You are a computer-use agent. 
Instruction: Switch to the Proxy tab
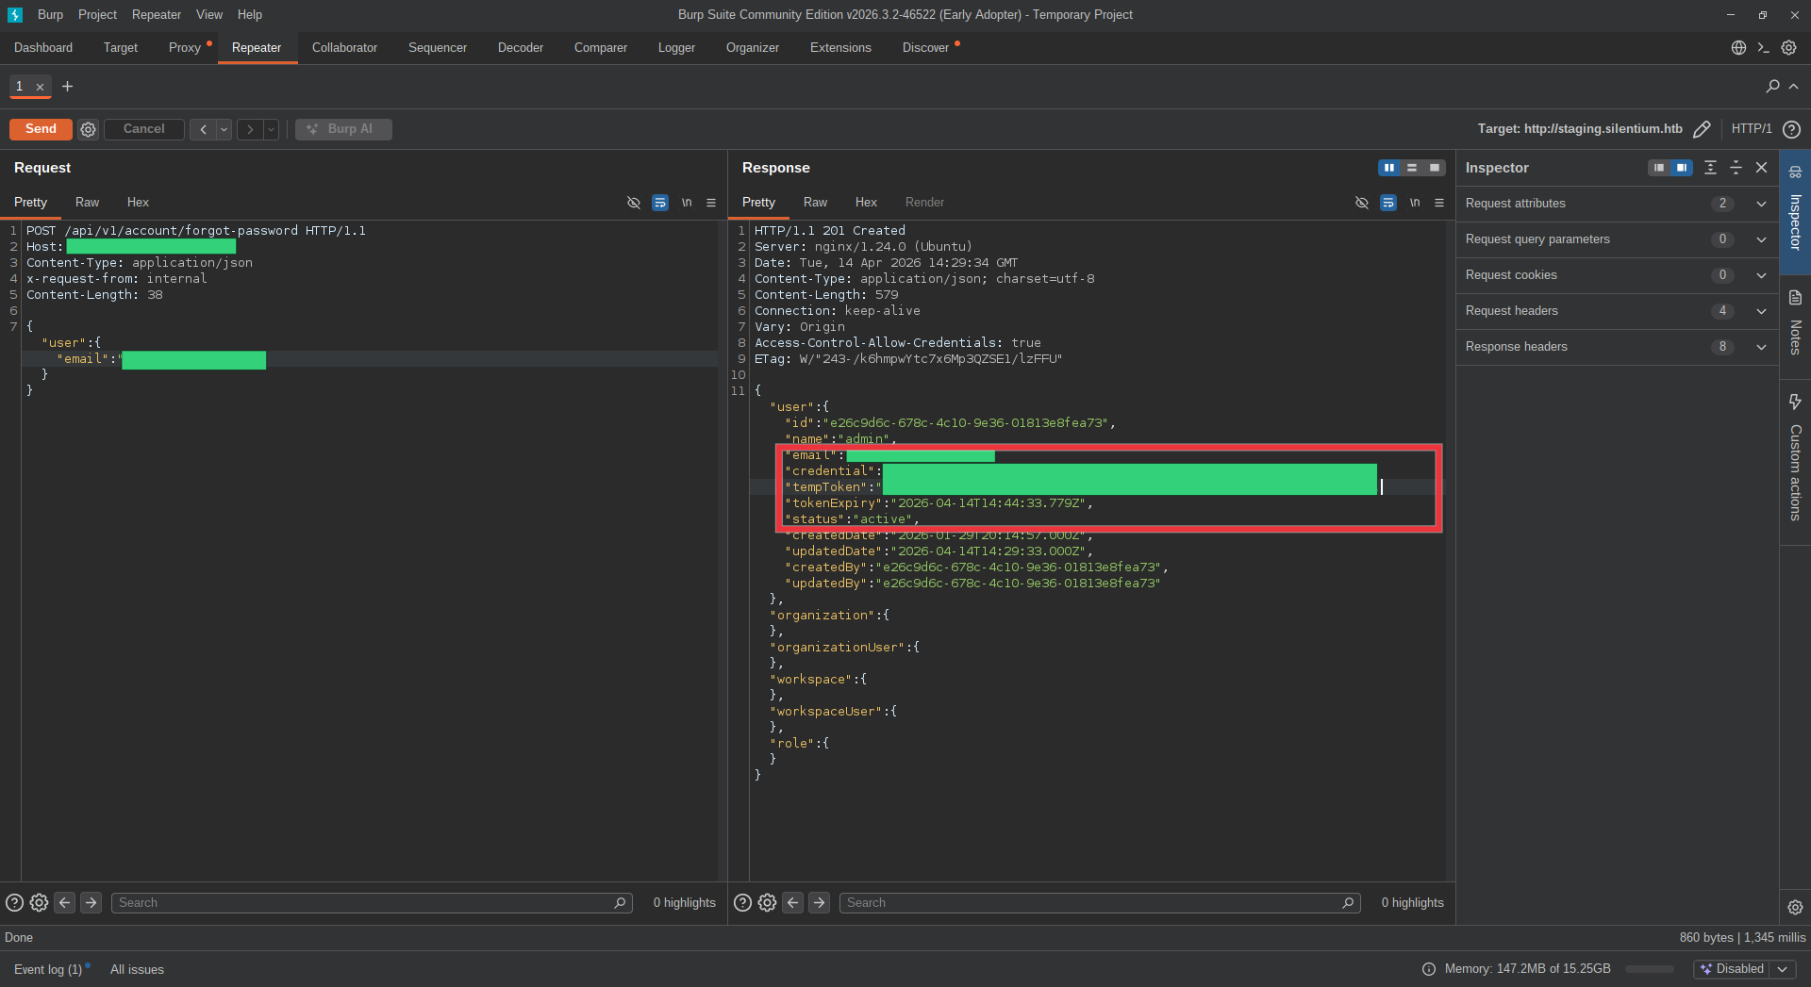[185, 48]
